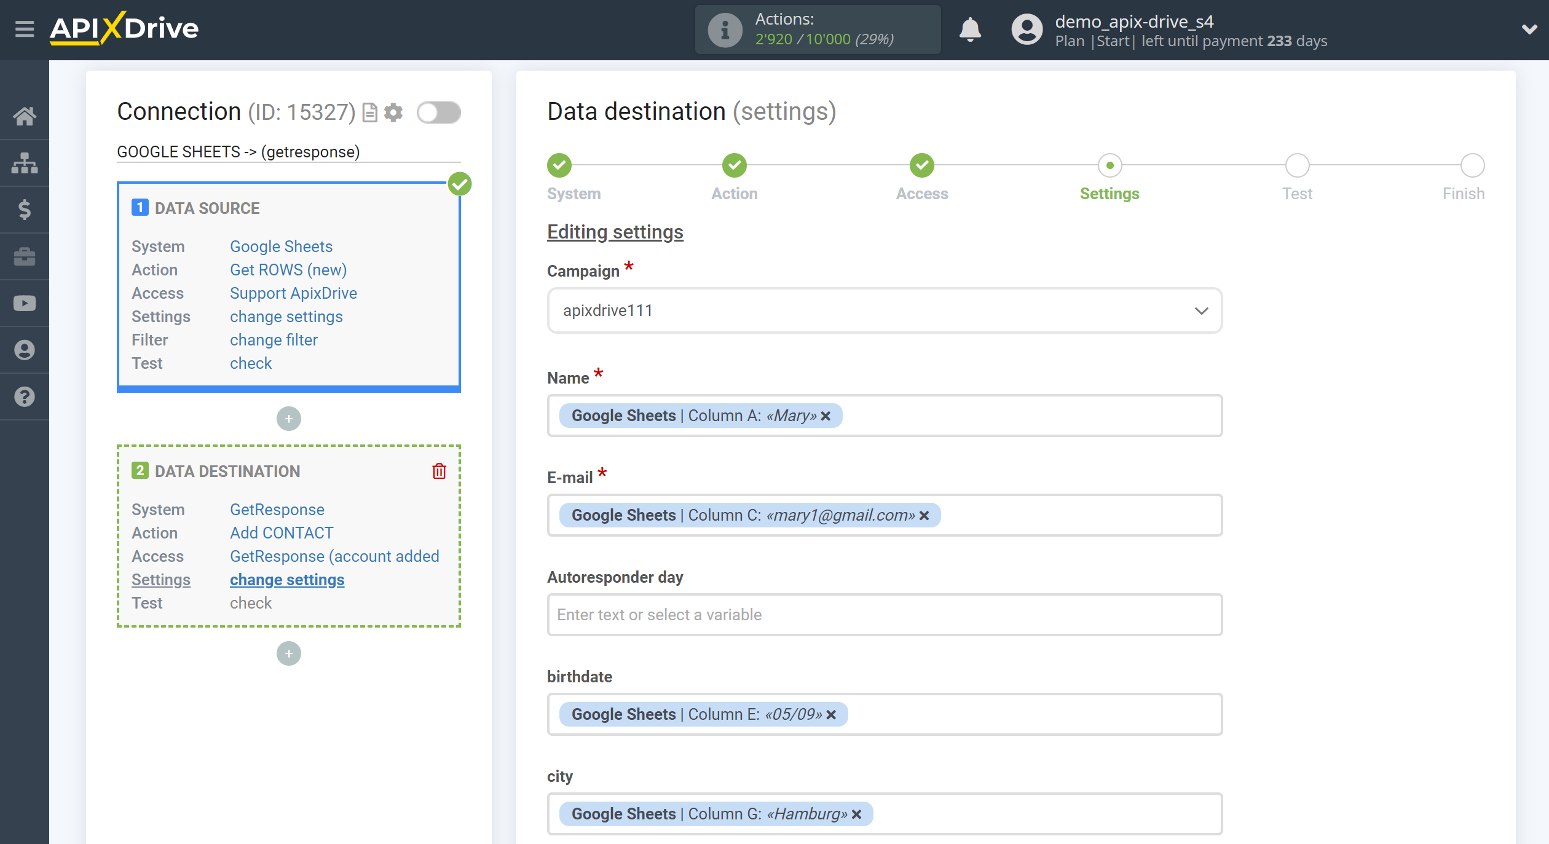
Task: Click the Autoresponder day field
Action: [x=885, y=615]
